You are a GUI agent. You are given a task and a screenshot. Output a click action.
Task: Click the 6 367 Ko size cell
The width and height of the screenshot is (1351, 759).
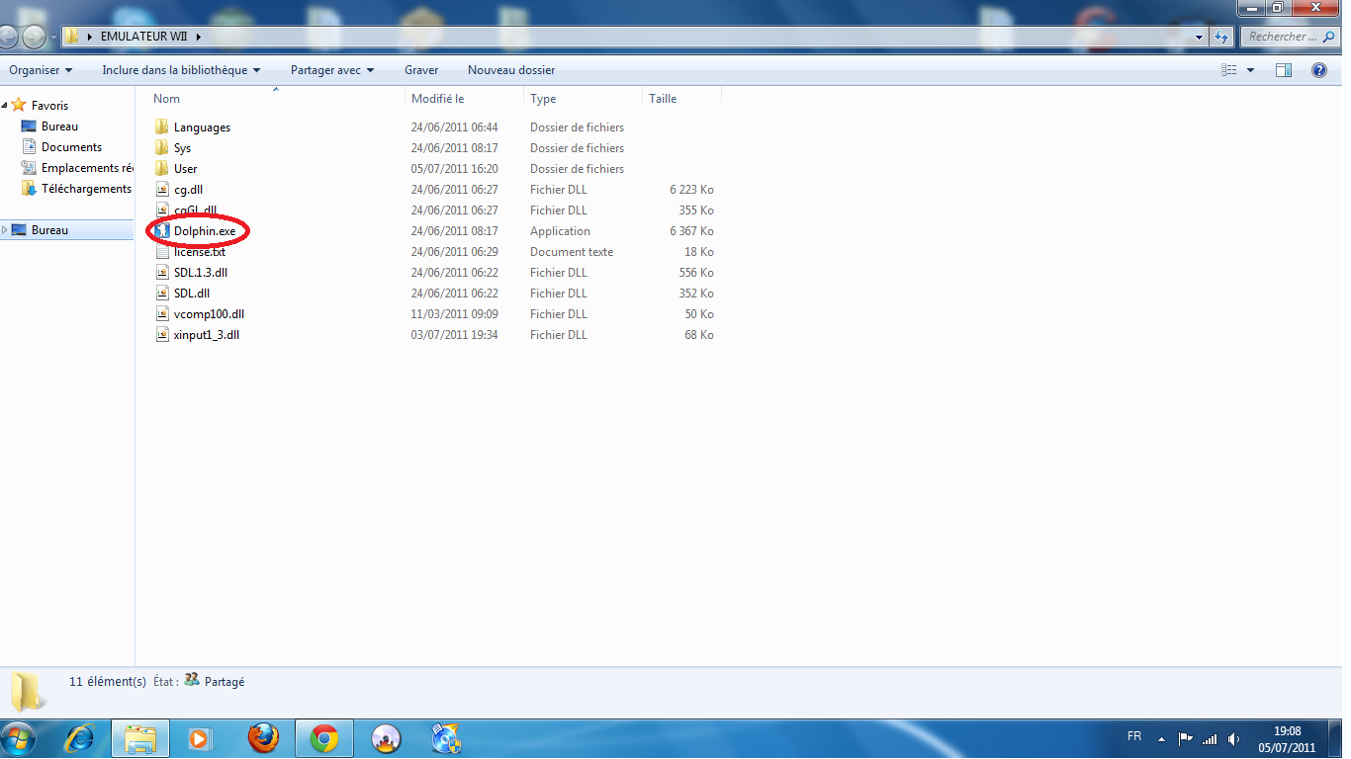(691, 231)
